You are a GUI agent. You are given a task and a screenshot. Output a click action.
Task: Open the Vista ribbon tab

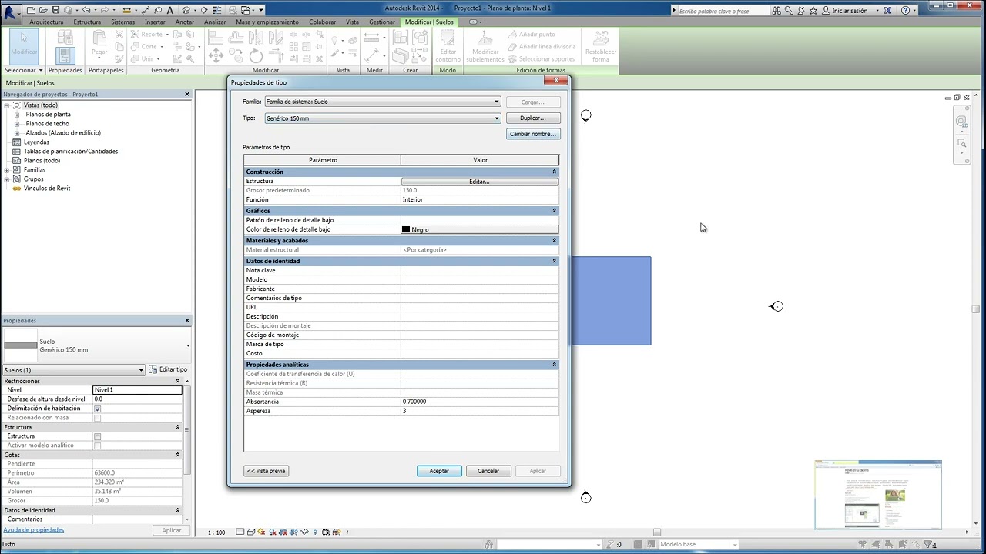tap(352, 22)
